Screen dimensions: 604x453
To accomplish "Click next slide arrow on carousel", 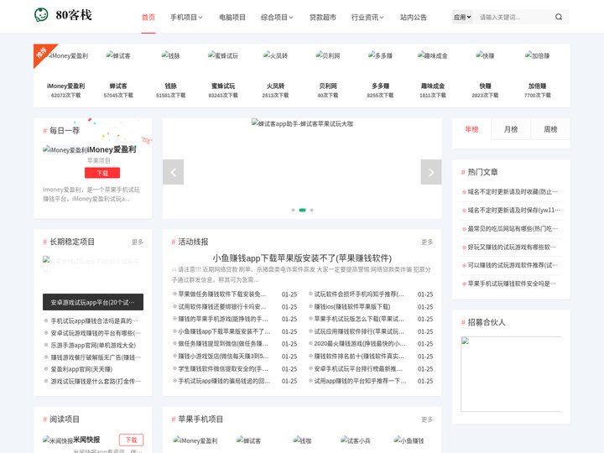I will pyautogui.click(x=431, y=172).
